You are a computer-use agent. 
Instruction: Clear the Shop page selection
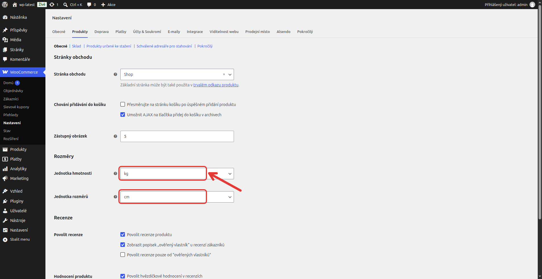[224, 74]
